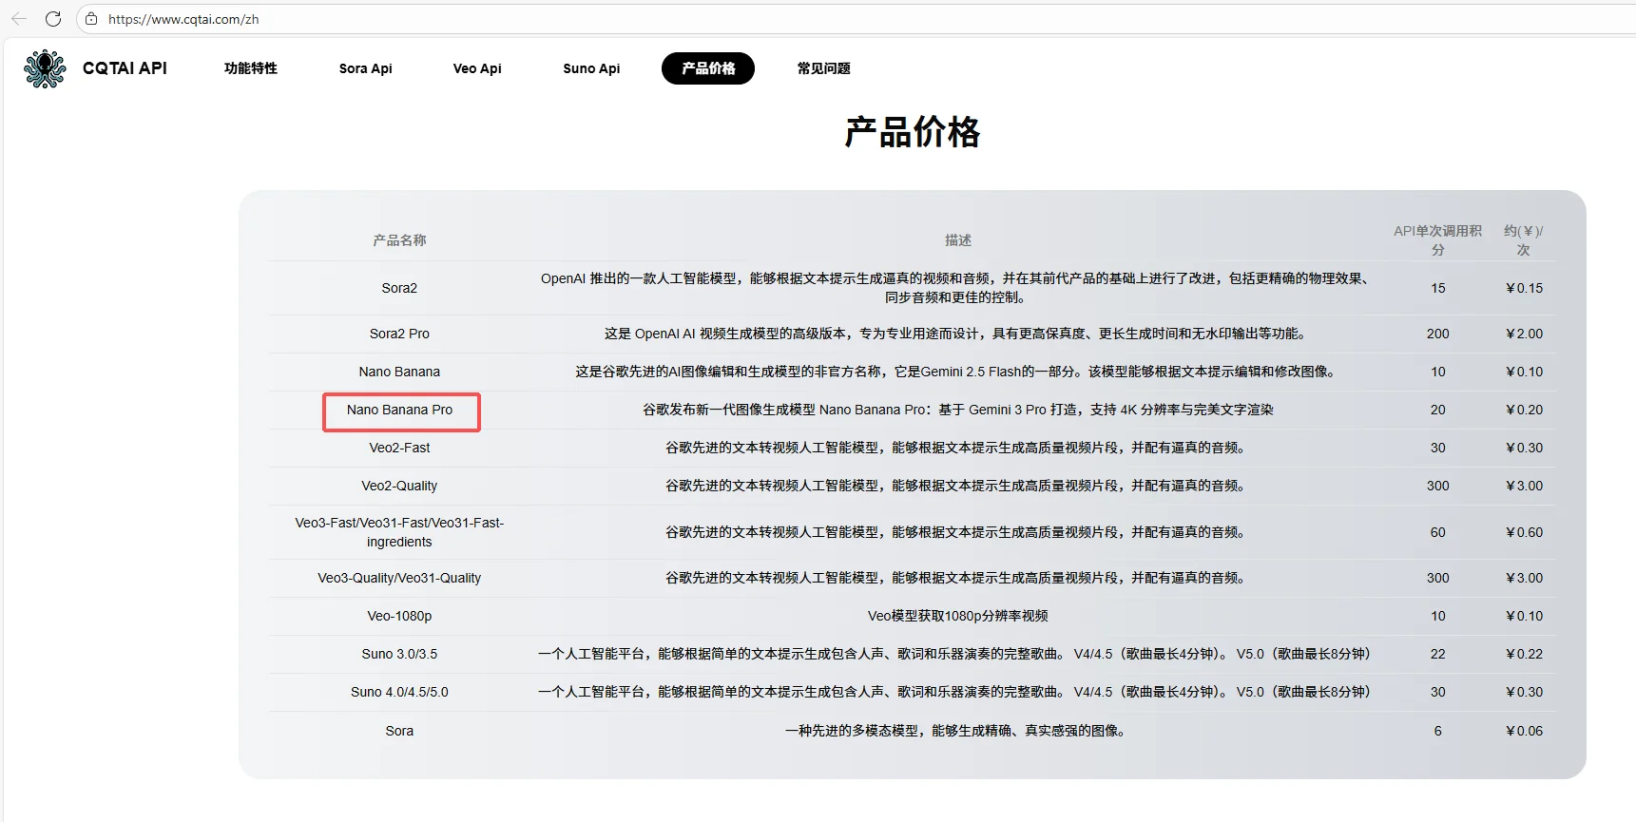
Task: Reload the page with refresh icon
Action: click(53, 19)
